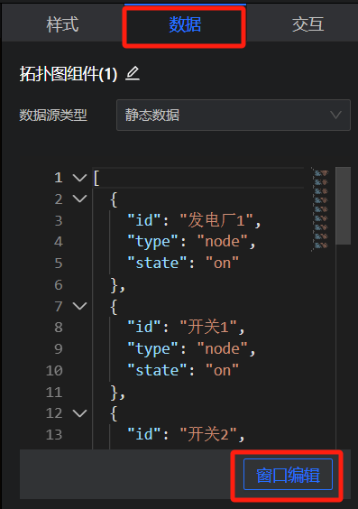The height and width of the screenshot is (509, 358).
Task: Fold the object starting at line 7
Action: [x=79, y=306]
